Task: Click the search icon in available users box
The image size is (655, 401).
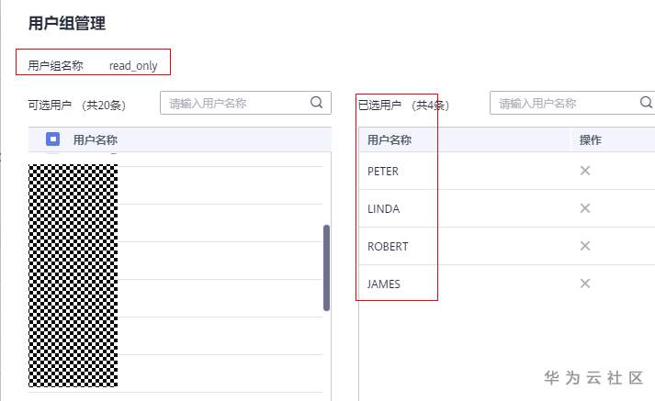Action: 317,103
